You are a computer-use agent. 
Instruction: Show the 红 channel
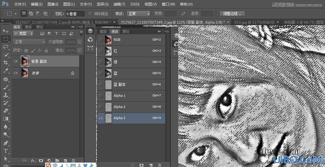pyautogui.click(x=101, y=51)
